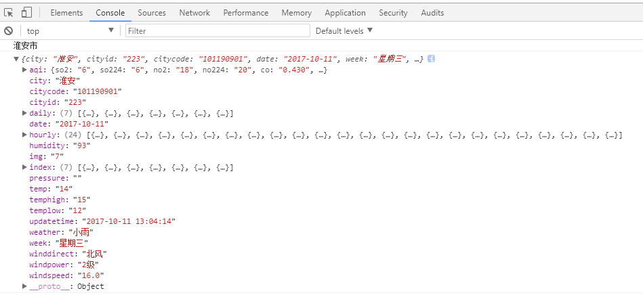Select the Performance tab
The height and width of the screenshot is (295, 643).
[x=245, y=13]
